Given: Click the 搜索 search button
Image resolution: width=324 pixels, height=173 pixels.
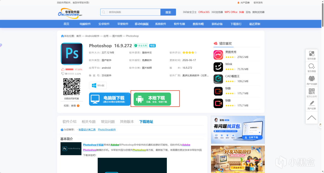Looking at the screenshot, I should (x=168, y=12).
